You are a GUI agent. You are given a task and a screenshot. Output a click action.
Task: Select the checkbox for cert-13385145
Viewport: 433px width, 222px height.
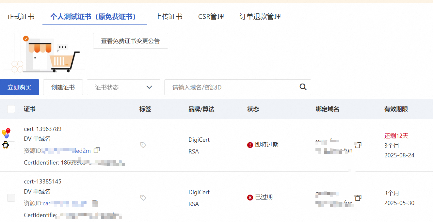coord(11,198)
